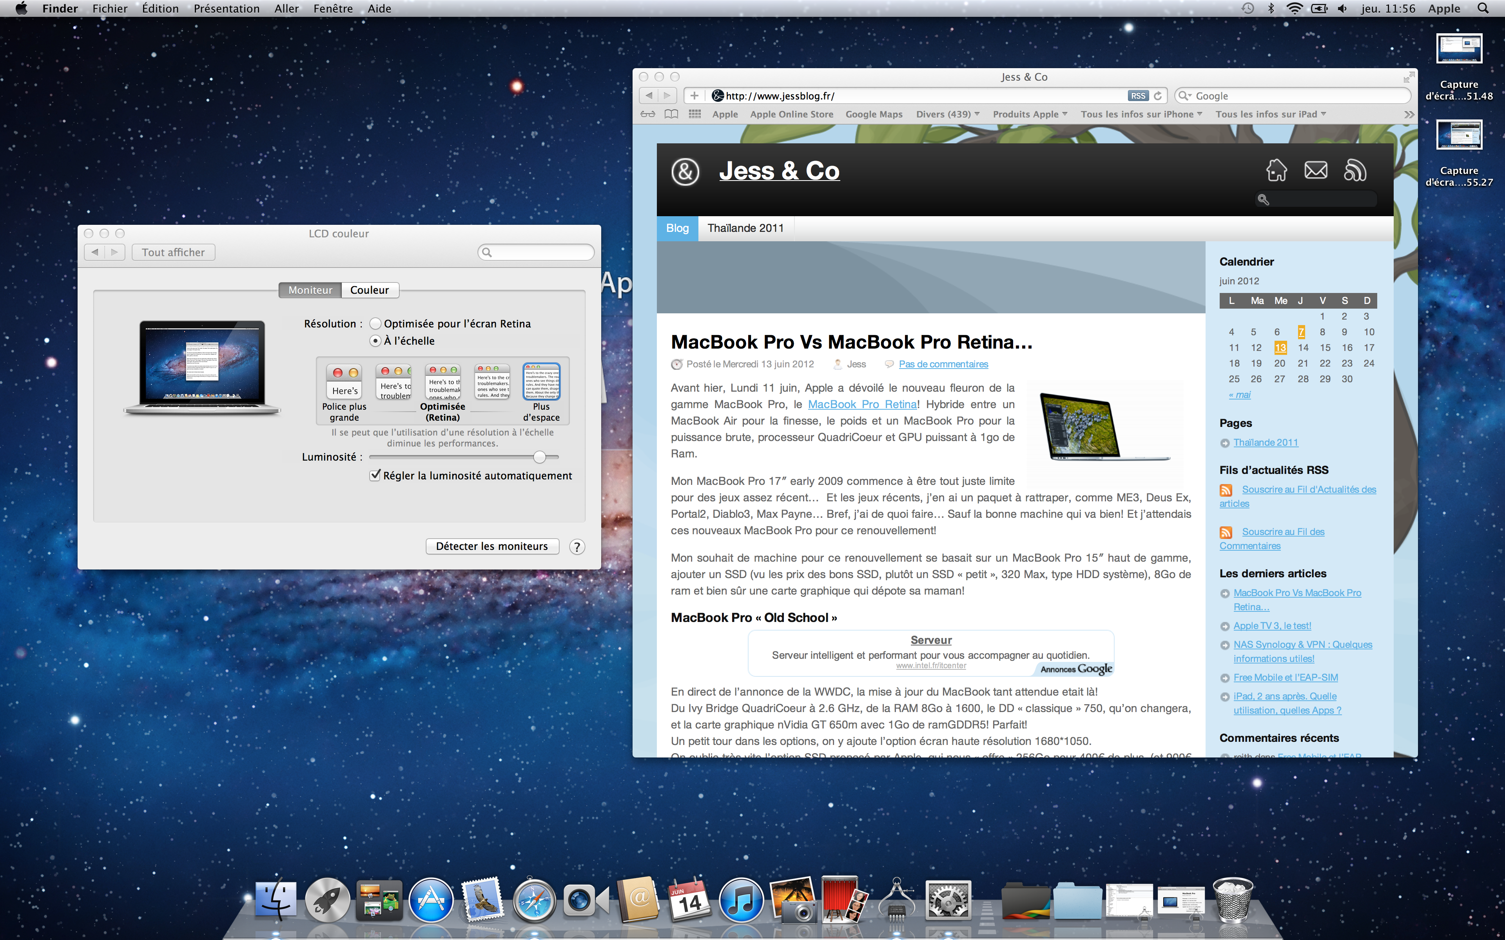The image size is (1505, 940).
Task: Go to the previous month '« mai' link
Action: [x=1239, y=395]
